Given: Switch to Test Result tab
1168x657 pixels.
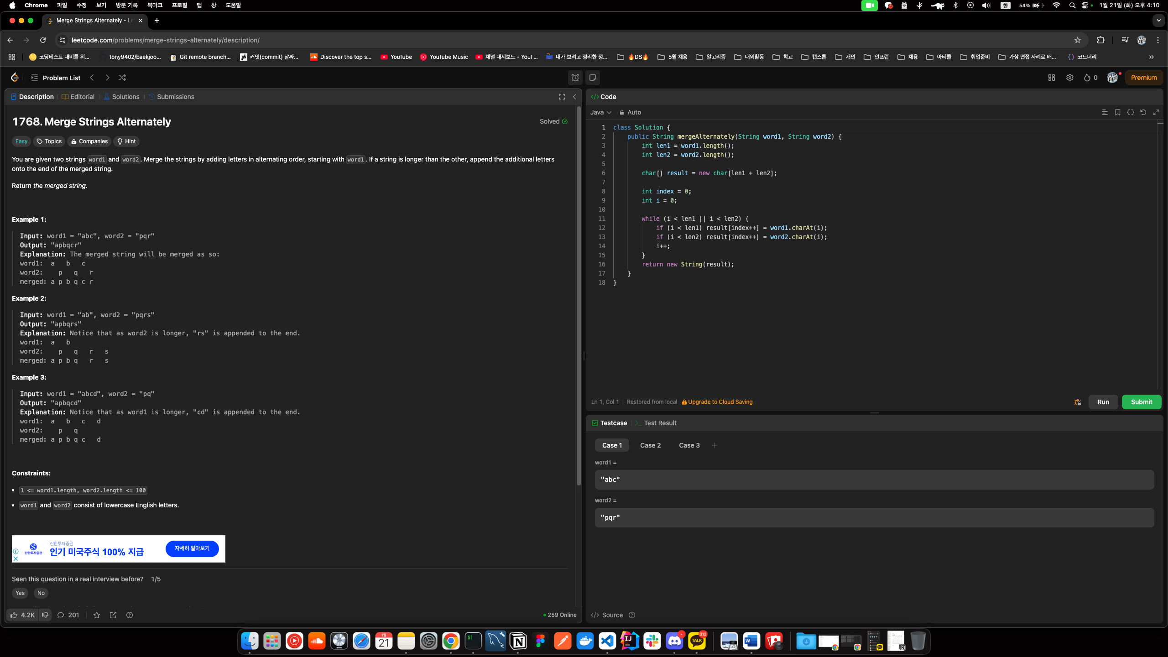Looking at the screenshot, I should [656, 423].
